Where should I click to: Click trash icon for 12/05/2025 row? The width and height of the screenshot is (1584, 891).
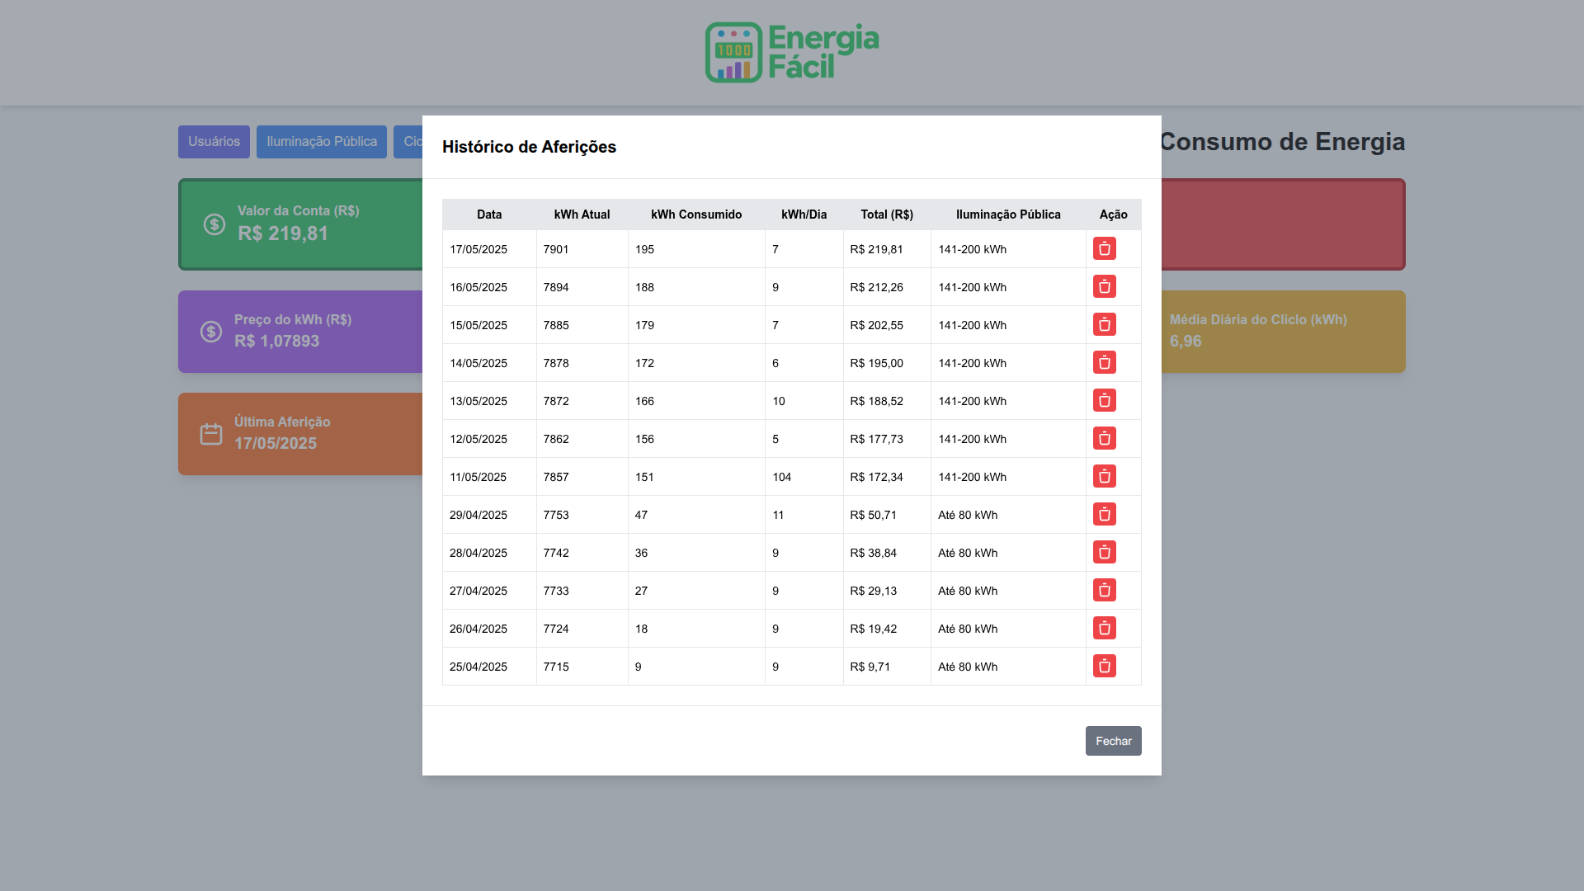pos(1104,438)
